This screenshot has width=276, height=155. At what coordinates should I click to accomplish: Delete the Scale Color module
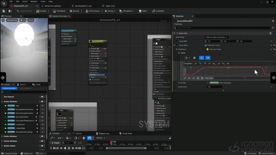pyautogui.click(x=271, y=33)
